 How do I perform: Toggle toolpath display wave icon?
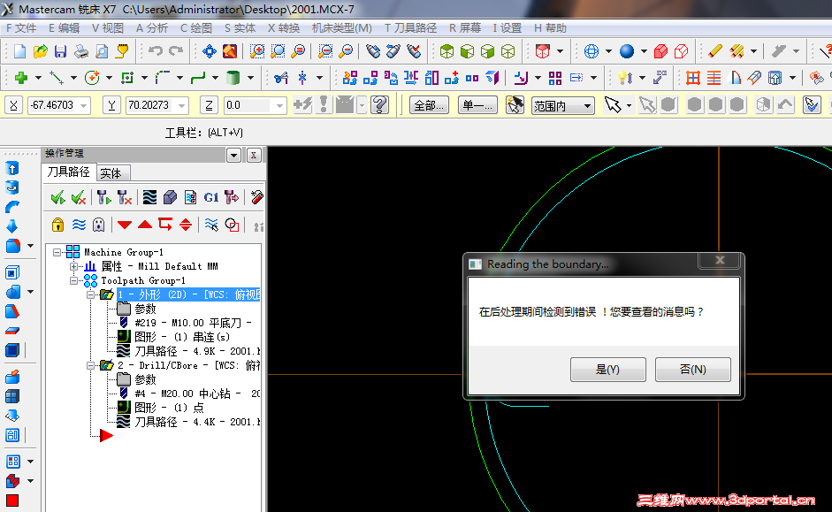pyautogui.click(x=79, y=225)
